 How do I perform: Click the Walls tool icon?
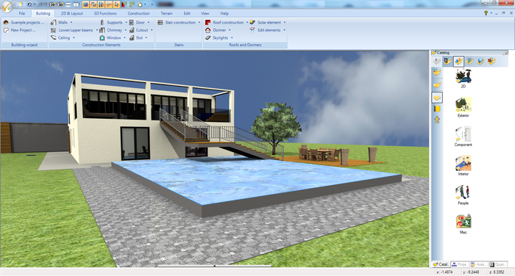tap(54, 22)
